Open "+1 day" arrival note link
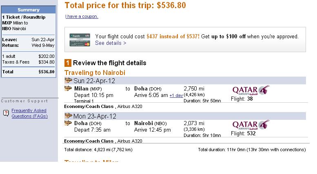The image size is (317, 174). pos(176,95)
